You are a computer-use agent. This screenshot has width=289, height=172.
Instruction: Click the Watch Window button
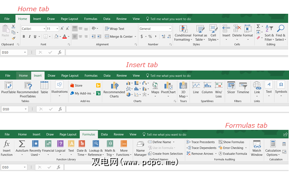pyautogui.click(x=257, y=148)
